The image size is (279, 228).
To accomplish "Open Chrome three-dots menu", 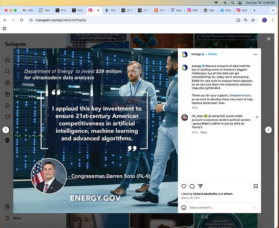I will click(x=272, y=20).
